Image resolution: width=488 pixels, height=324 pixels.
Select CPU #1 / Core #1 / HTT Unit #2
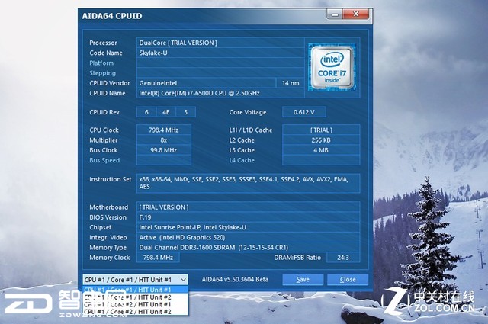[135, 297]
